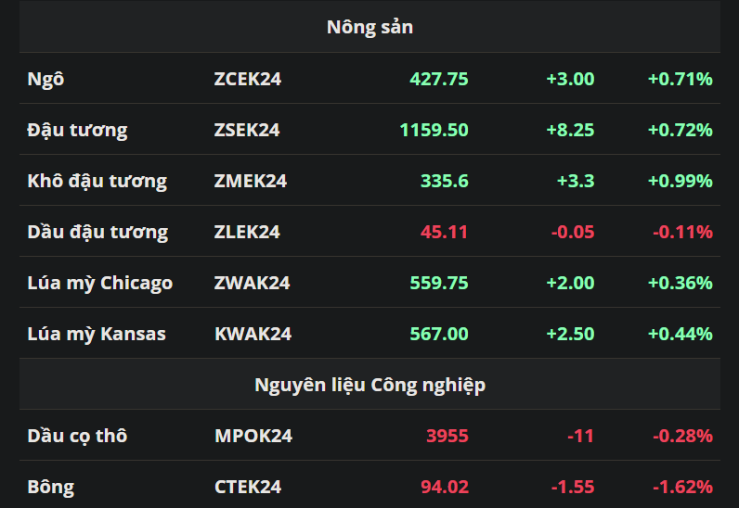Click the KWAK24 contract symbol

pyautogui.click(x=252, y=334)
